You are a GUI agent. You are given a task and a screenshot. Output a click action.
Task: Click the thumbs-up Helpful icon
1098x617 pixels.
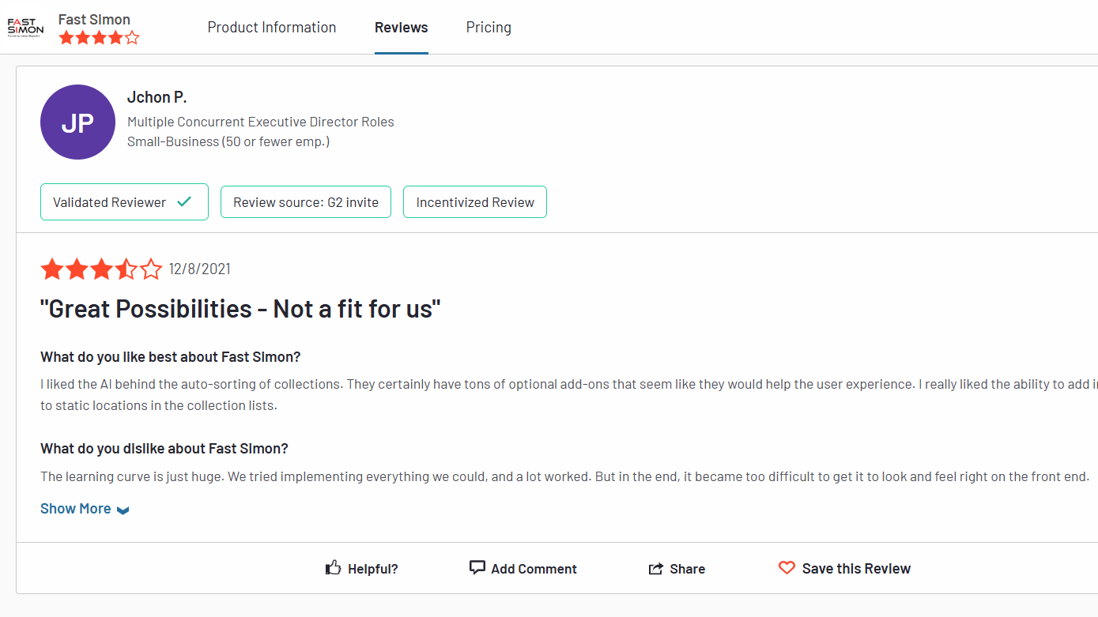[334, 568]
